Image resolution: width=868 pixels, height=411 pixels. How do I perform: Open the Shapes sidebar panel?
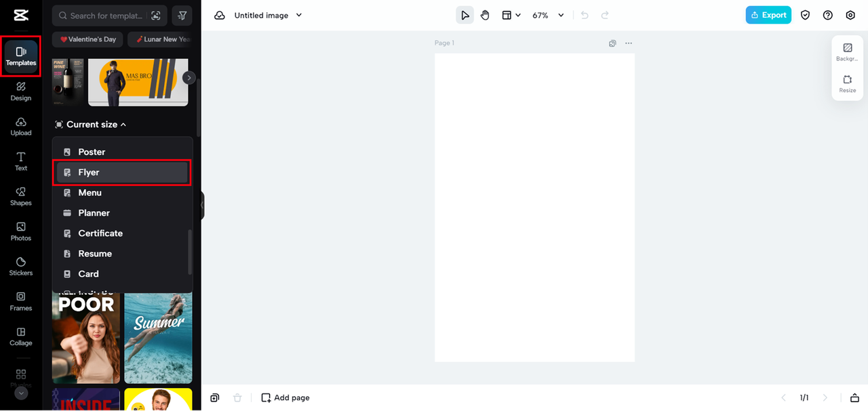(x=21, y=197)
